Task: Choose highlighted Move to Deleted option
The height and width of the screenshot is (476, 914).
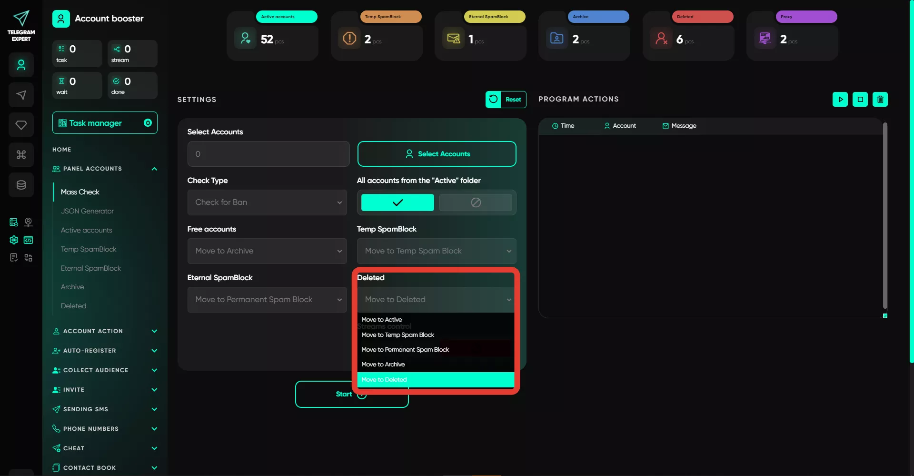Action: point(436,380)
